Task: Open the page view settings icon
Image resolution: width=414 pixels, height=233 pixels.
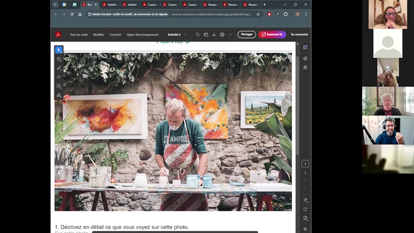Action: (305, 218)
